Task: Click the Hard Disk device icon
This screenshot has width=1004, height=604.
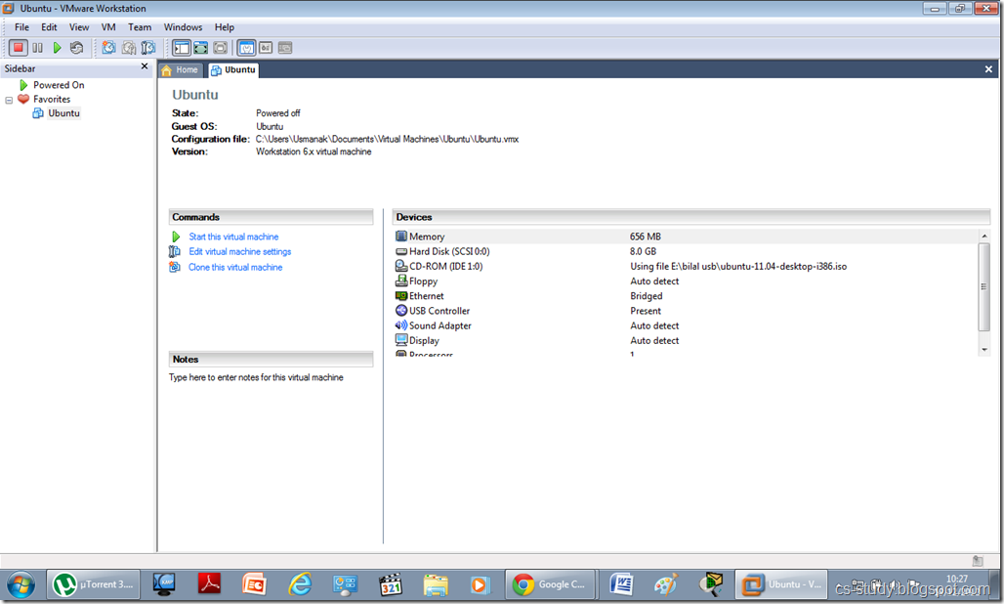Action: [401, 252]
